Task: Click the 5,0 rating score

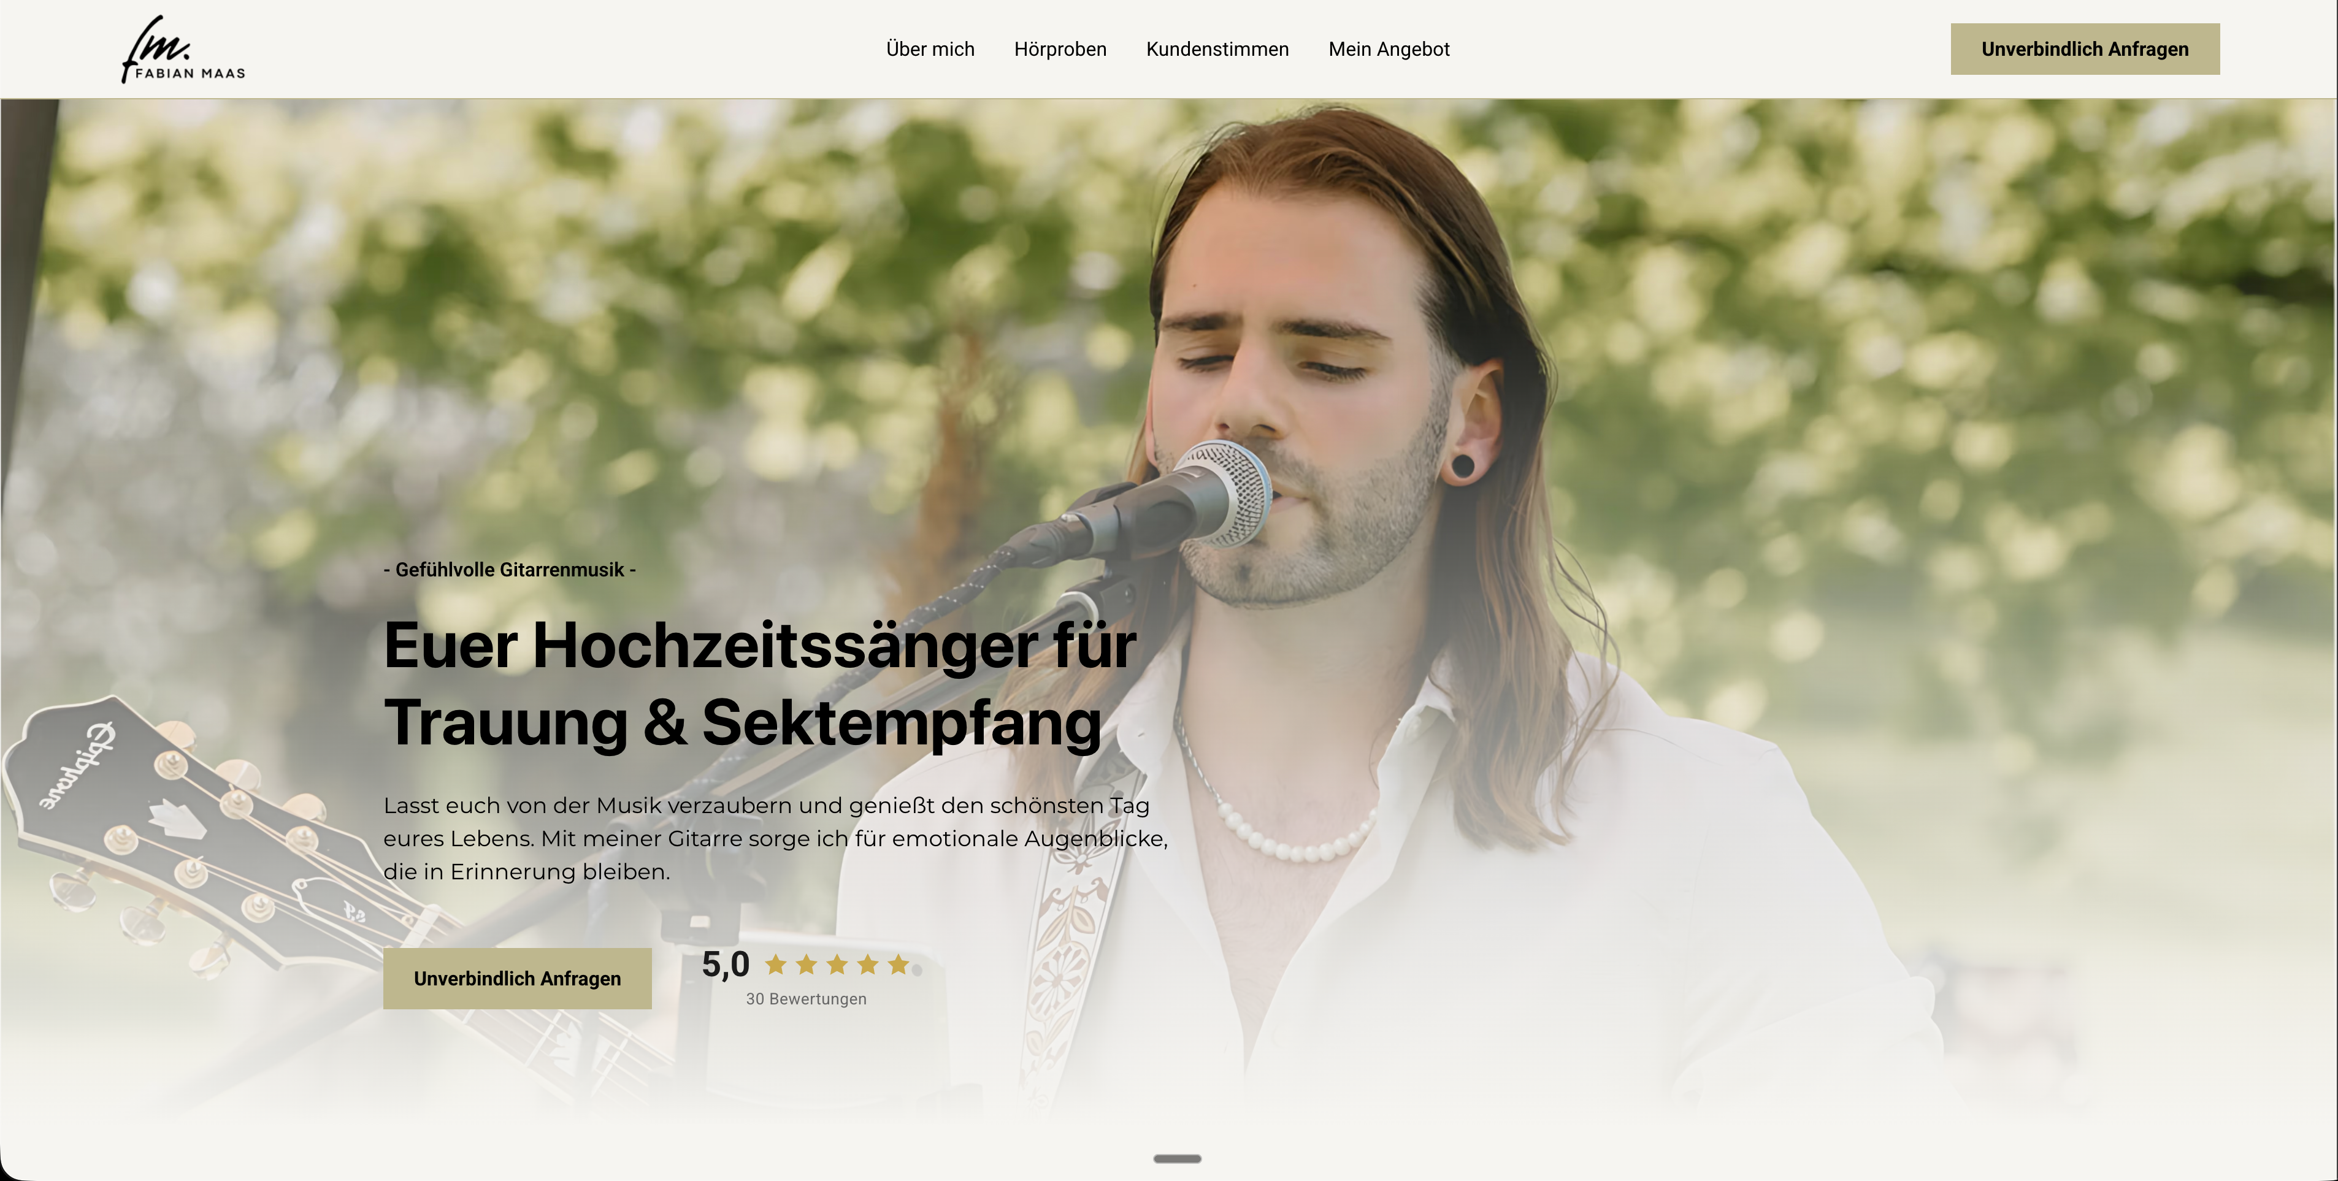Action: point(726,964)
